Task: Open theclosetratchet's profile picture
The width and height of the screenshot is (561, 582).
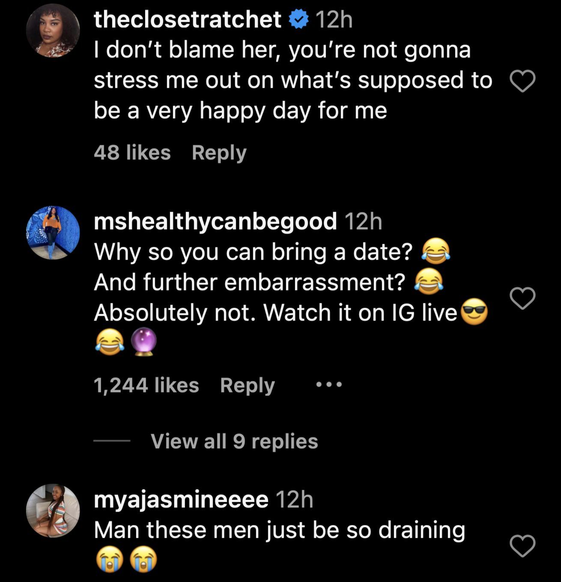Action: (53, 31)
